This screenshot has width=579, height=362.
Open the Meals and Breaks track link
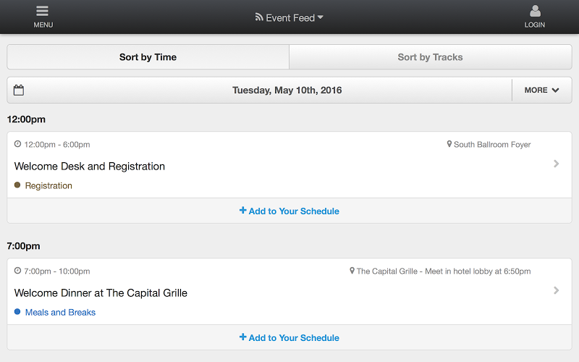point(60,313)
